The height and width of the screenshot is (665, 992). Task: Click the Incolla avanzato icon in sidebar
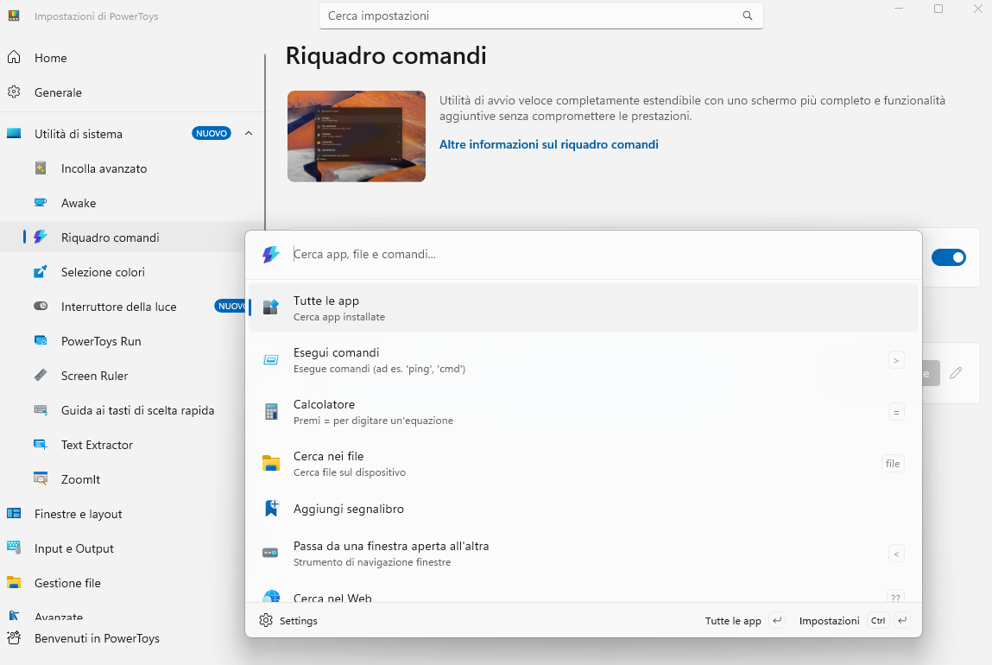[41, 168]
